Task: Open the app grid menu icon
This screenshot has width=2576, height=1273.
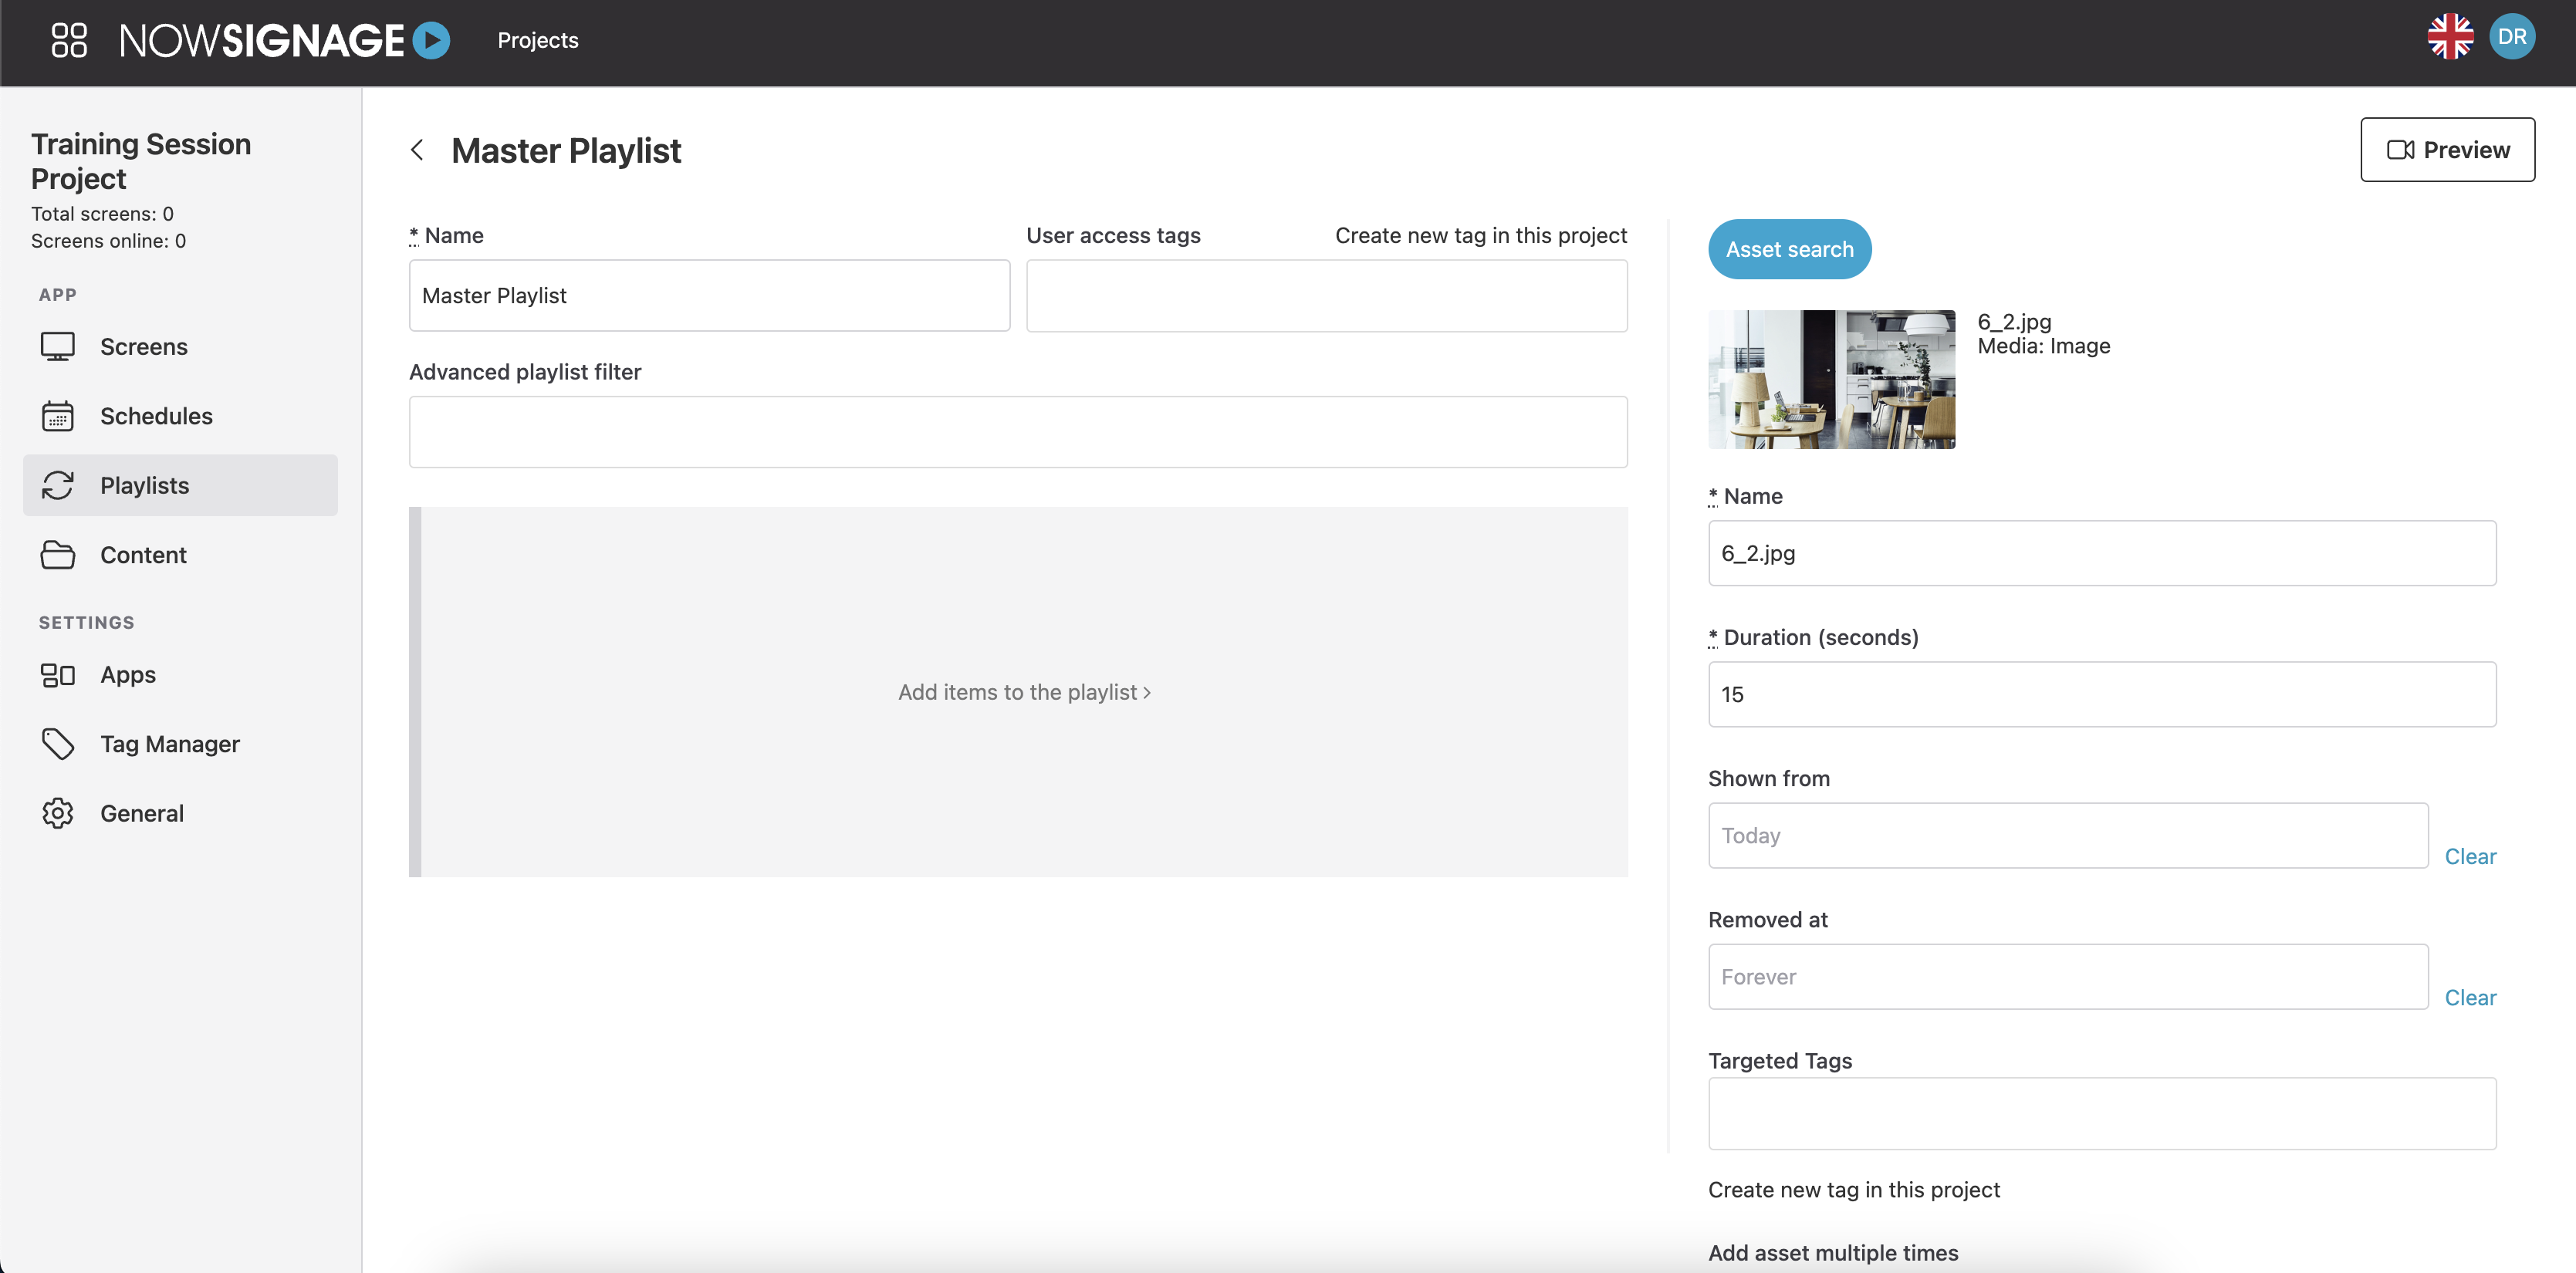Action: [x=69, y=40]
